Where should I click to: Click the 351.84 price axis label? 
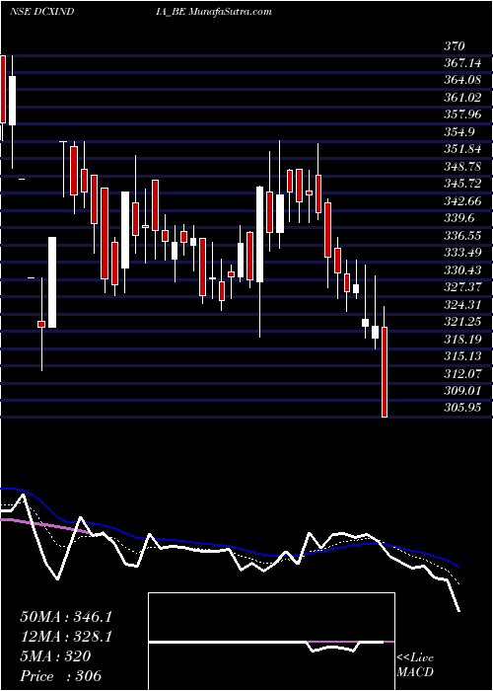(461, 149)
